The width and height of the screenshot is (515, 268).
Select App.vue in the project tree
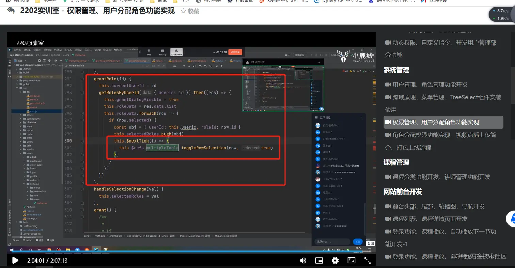[29, 207]
